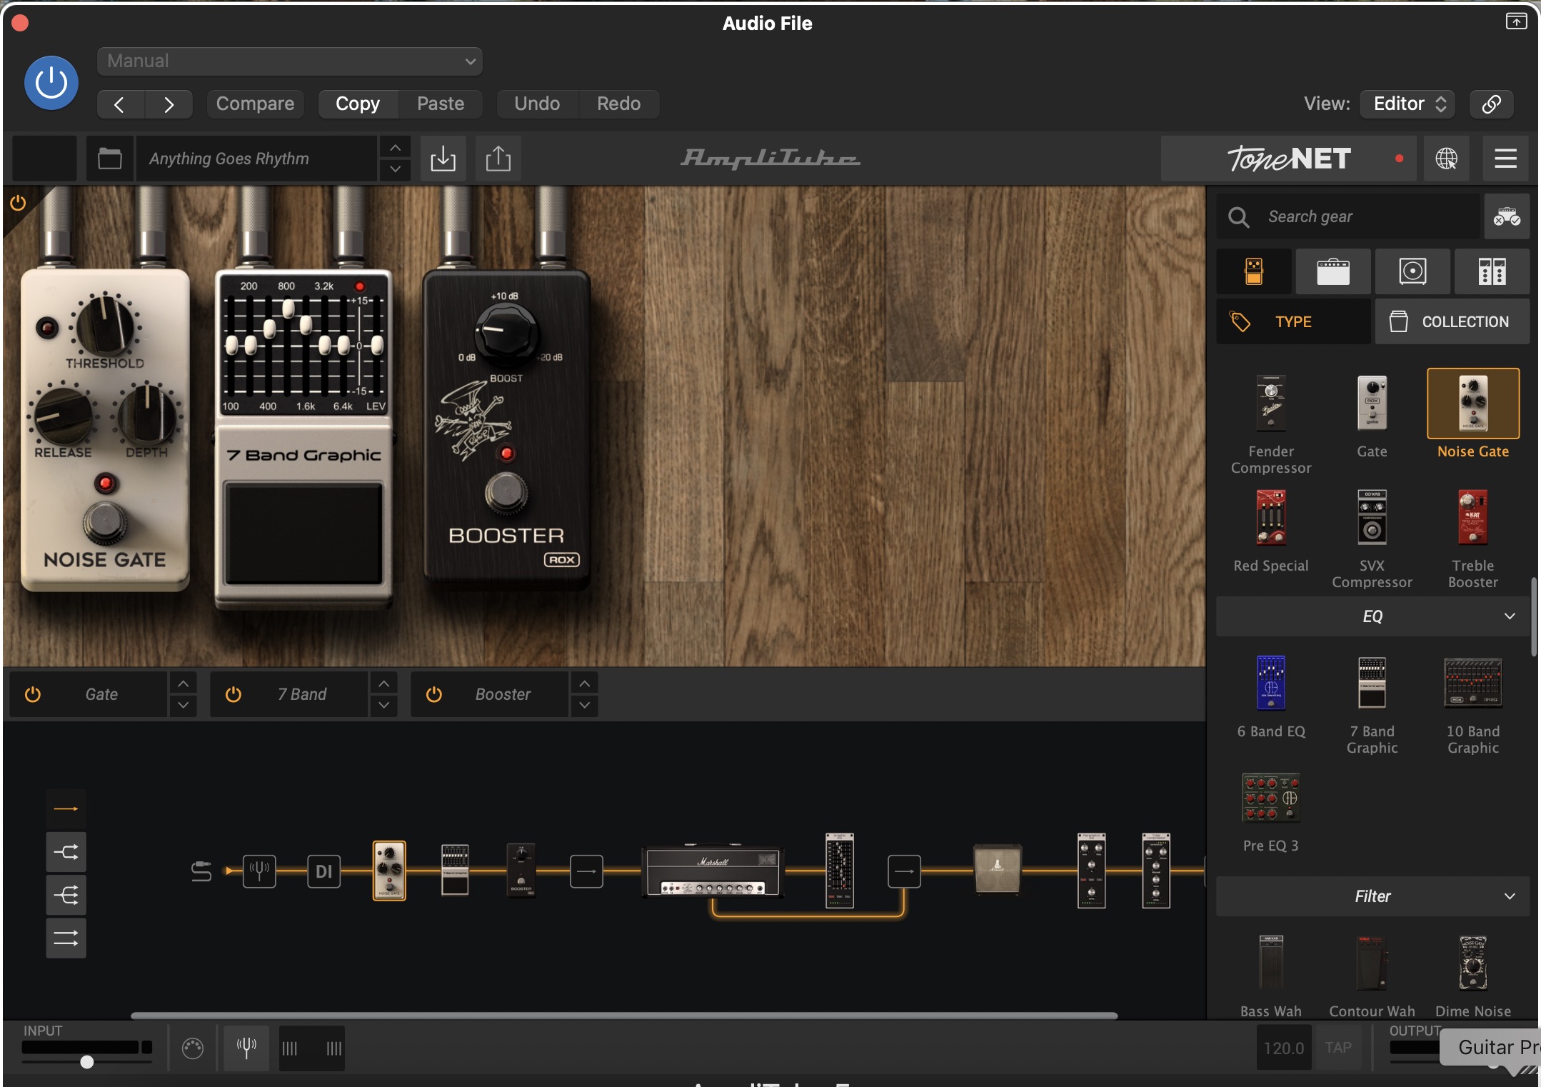Go to previous preset arrow

coord(120,104)
